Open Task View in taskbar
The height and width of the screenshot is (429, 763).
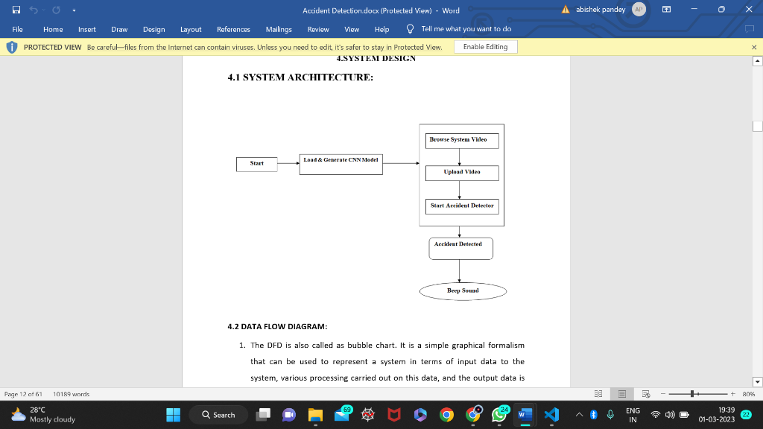[263, 415]
